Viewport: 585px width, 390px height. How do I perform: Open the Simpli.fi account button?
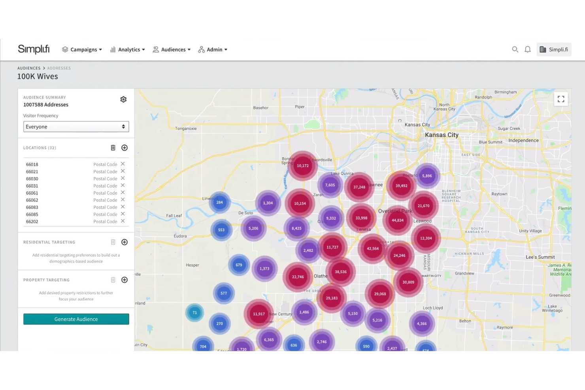[x=554, y=49]
